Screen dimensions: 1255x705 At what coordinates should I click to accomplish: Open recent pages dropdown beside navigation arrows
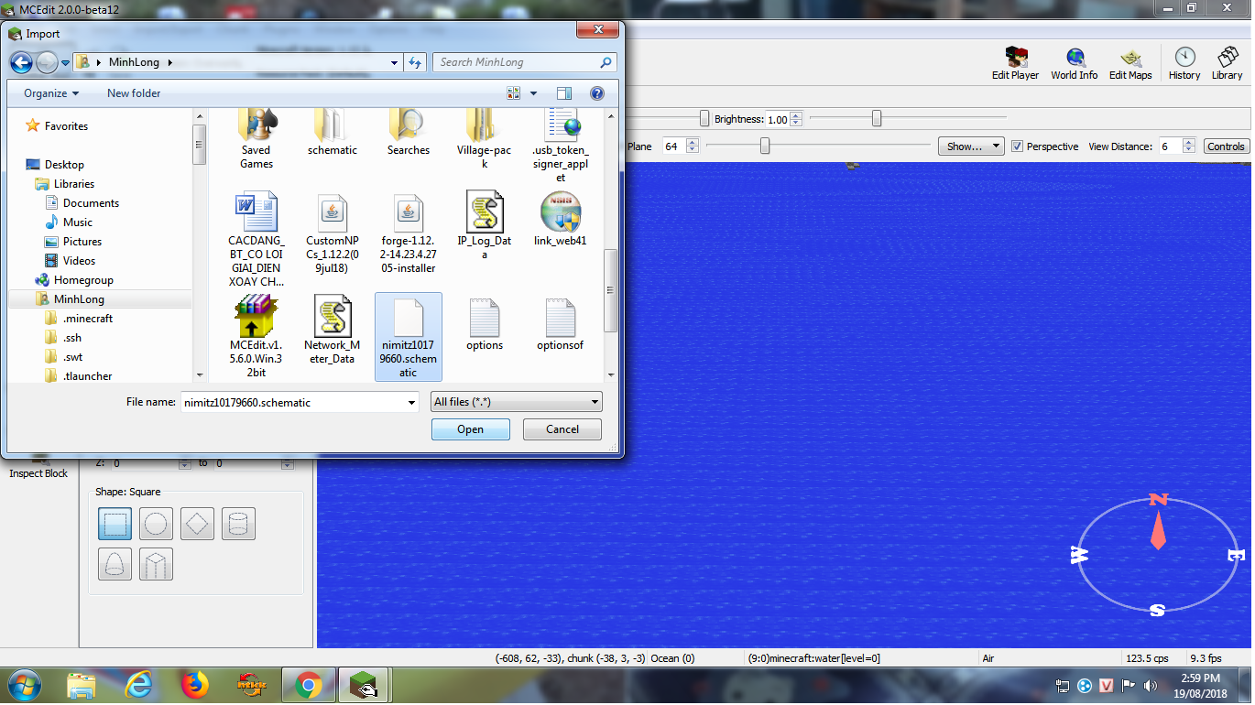(x=66, y=63)
